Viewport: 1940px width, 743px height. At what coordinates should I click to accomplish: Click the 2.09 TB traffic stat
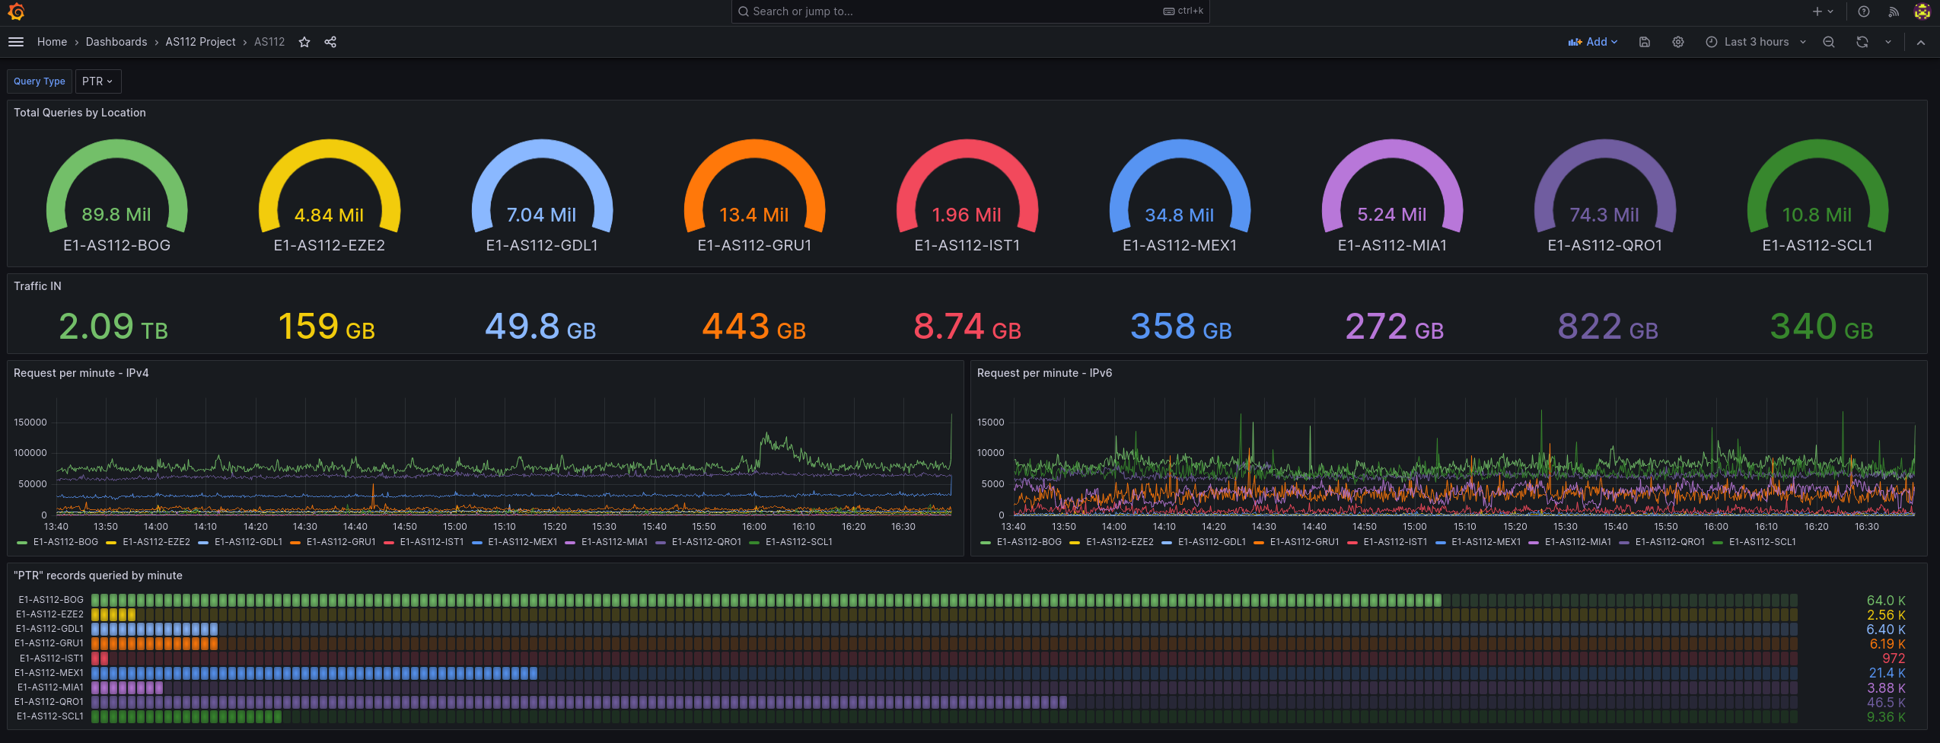(x=113, y=327)
